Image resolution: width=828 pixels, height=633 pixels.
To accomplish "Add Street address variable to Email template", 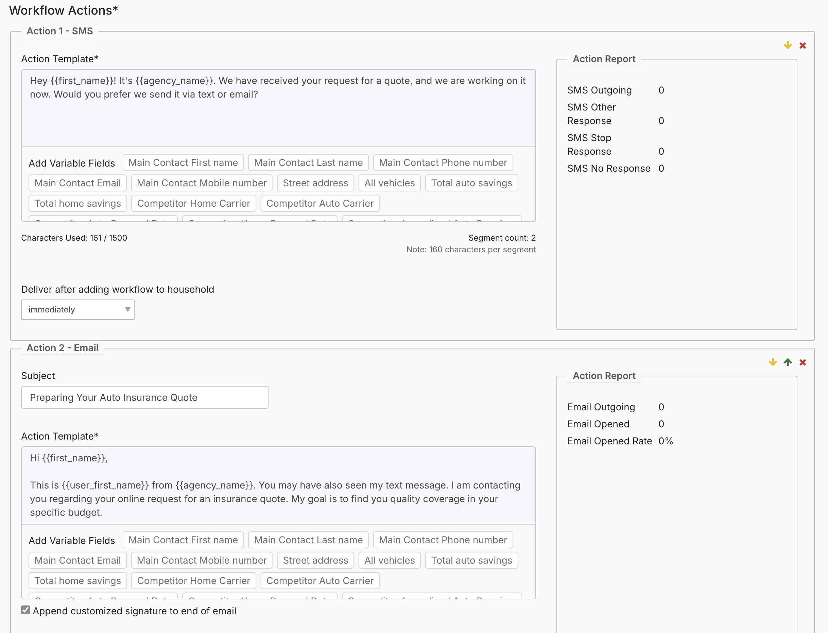I will [315, 560].
